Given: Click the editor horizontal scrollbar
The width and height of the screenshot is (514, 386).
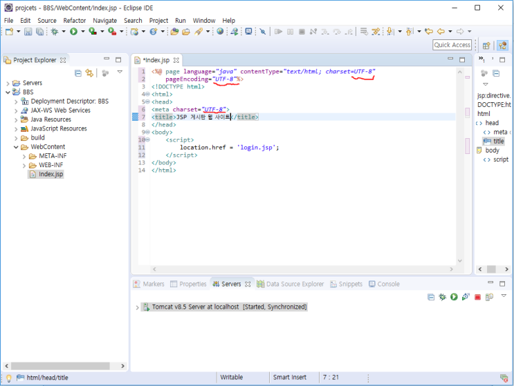Looking at the screenshot, I should coord(303,269).
